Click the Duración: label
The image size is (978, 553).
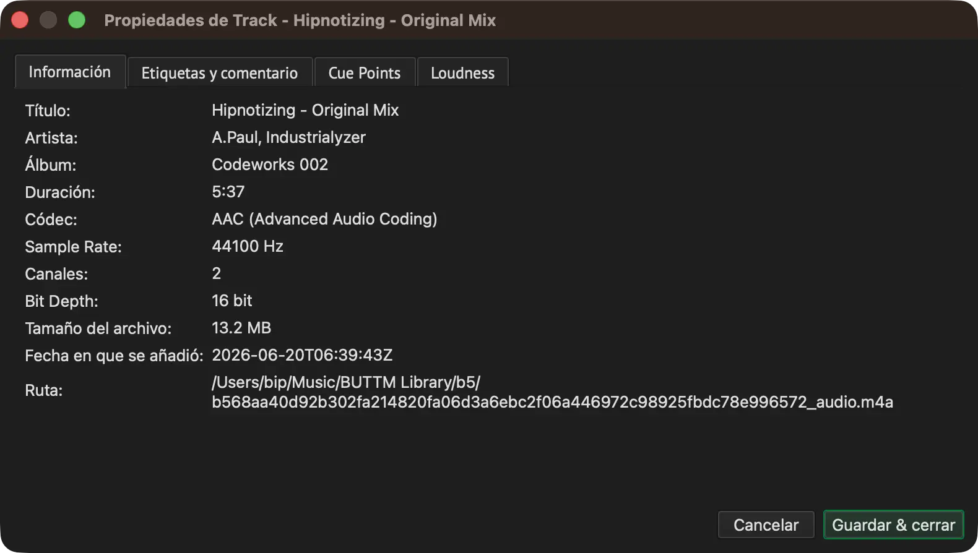tap(60, 192)
